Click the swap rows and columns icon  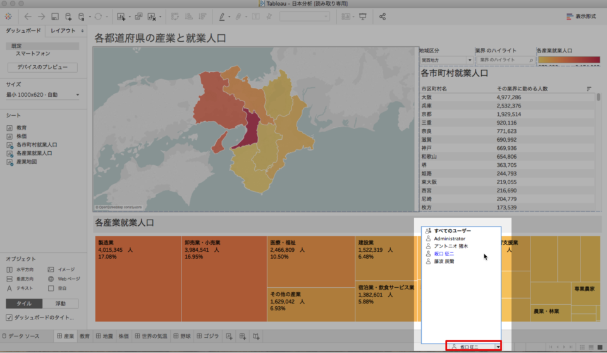(x=175, y=16)
